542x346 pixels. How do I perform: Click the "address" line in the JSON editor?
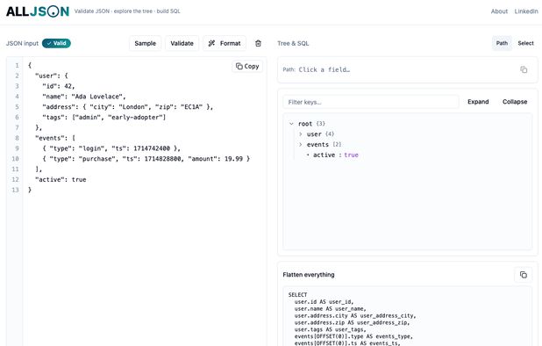[127, 107]
